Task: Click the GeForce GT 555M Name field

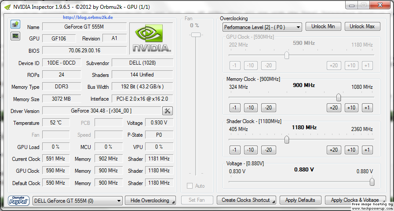Action: [x=84, y=27]
